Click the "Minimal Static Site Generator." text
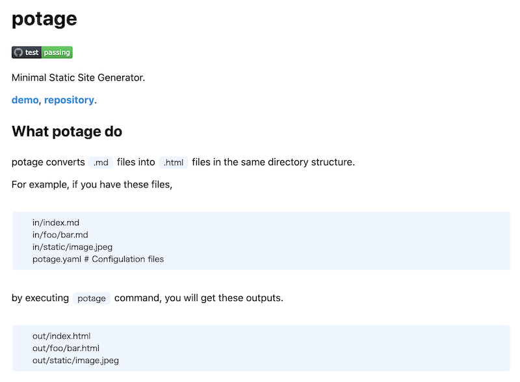The height and width of the screenshot is (382, 520). click(x=78, y=78)
